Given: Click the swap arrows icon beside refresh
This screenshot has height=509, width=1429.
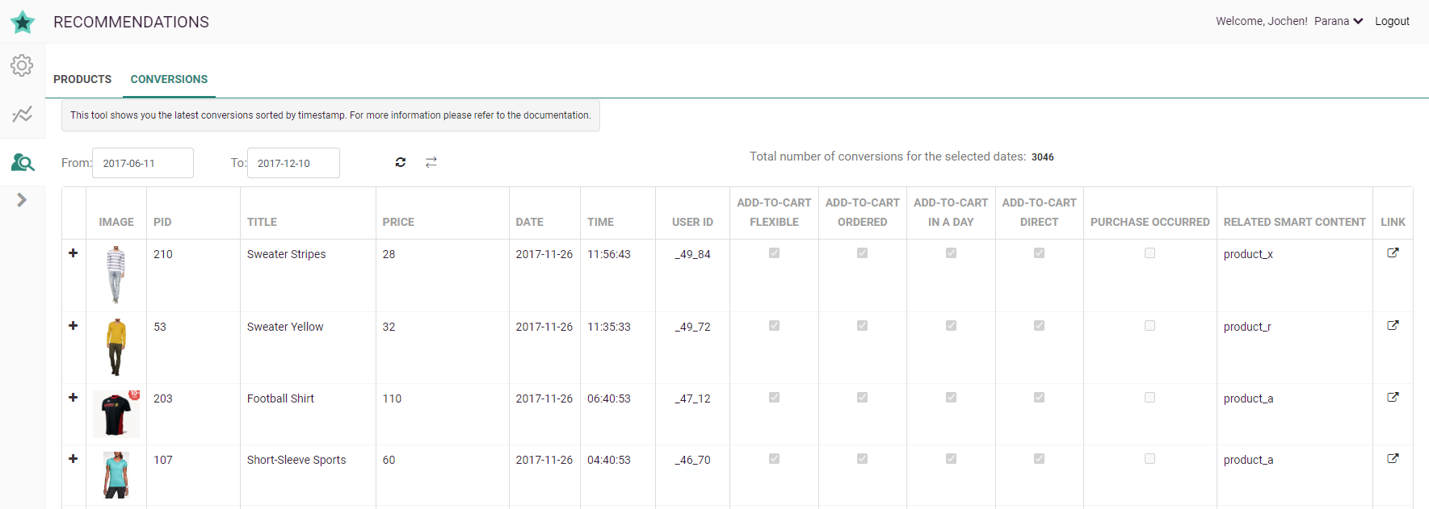Looking at the screenshot, I should (431, 162).
